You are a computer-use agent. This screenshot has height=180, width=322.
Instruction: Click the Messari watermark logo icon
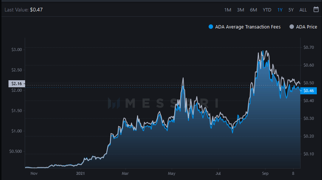coord(114,103)
